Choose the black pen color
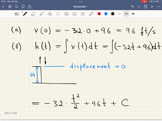Screen dimensions: 162x121 [x=113, y=14]
